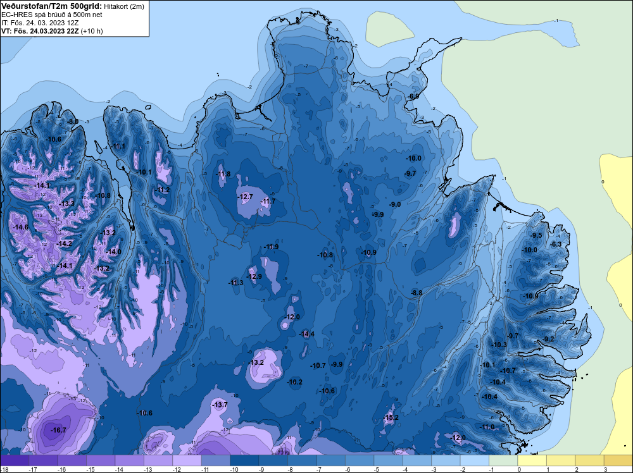
Task: Click the -12.7 temperature label
Action: click(x=245, y=197)
